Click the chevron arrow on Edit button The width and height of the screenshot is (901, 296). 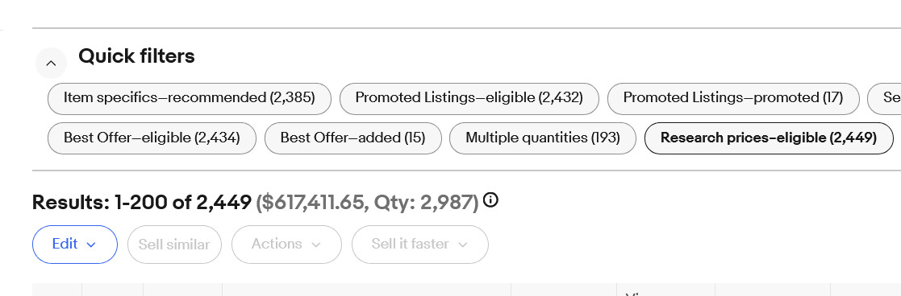pos(91,245)
